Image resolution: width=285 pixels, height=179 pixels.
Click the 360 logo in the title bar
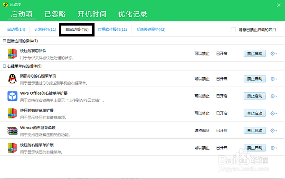[5, 4]
